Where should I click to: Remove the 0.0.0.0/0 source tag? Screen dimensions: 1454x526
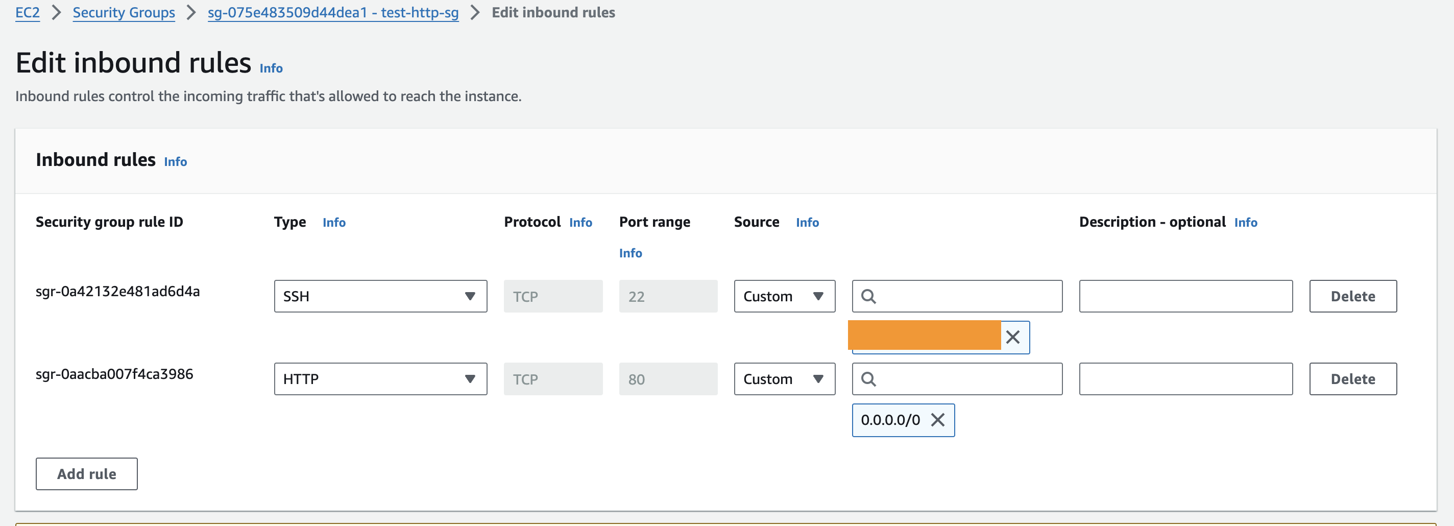(x=937, y=420)
